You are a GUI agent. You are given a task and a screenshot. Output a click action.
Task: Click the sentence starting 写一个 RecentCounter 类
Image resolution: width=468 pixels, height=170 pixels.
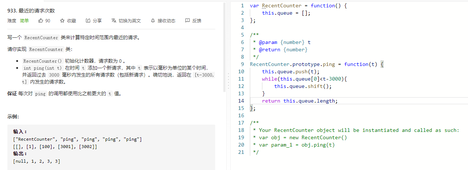point(73,37)
